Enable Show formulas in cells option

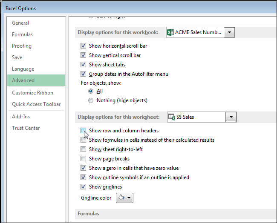pyautogui.click(x=83, y=140)
